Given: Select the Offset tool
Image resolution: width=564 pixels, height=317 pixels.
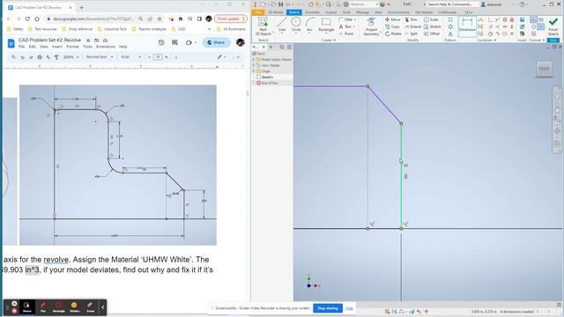Looking at the screenshot, I should coord(432,33).
